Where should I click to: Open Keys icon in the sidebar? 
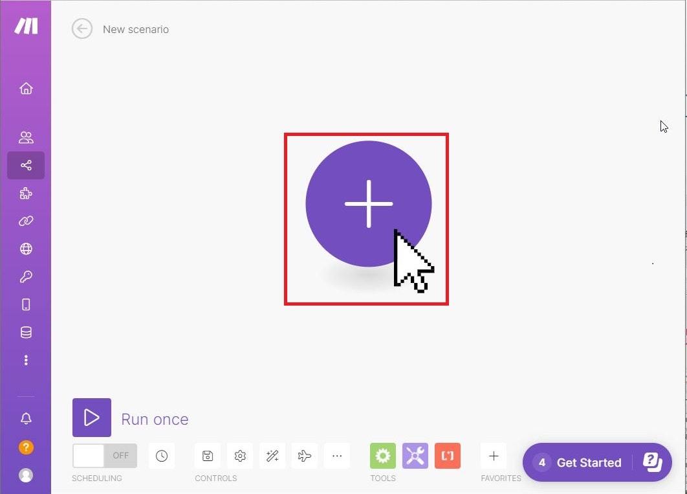click(26, 276)
